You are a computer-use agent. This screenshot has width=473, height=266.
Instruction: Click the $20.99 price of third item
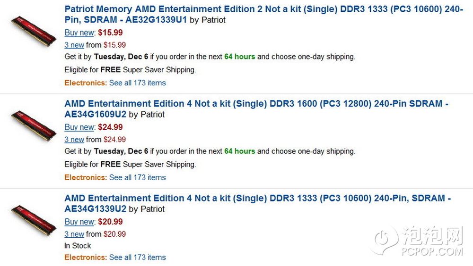pyautogui.click(x=110, y=222)
